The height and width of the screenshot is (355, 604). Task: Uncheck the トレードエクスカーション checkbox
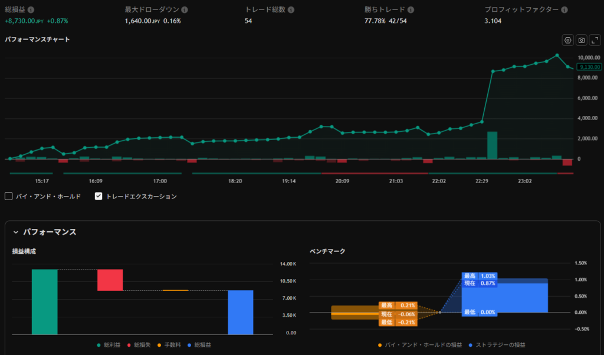tap(99, 196)
